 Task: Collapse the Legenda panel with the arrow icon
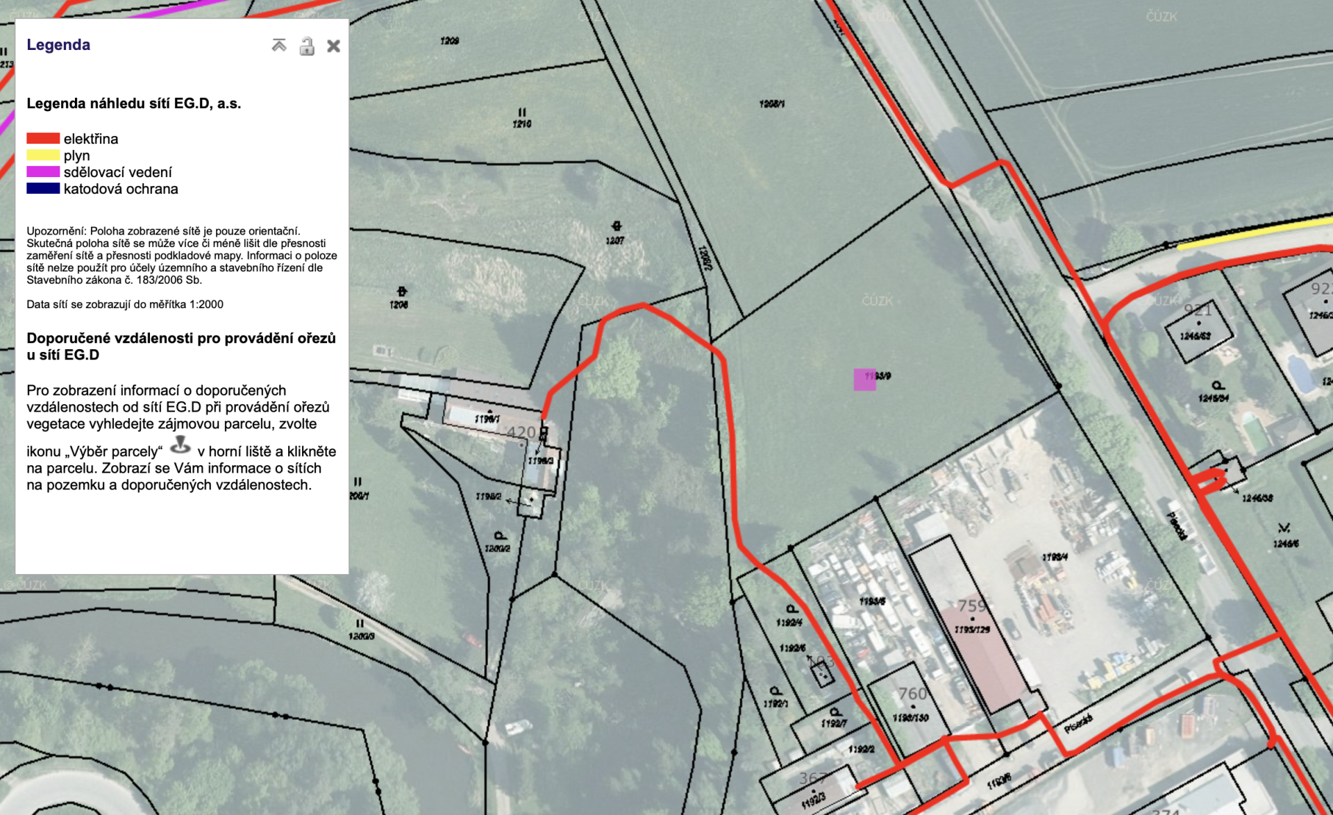[279, 46]
